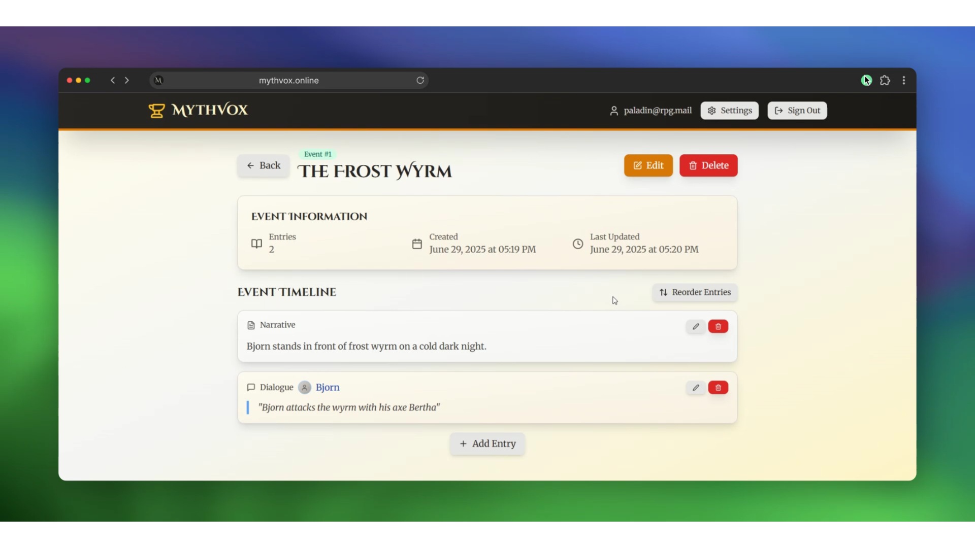Delete the Bjorn dialogue entry trash icon
The width and height of the screenshot is (975, 548).
(718, 388)
